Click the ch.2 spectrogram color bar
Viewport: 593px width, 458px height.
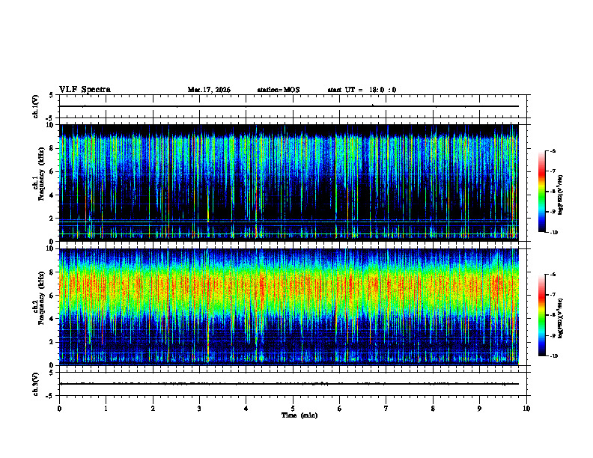coord(542,315)
